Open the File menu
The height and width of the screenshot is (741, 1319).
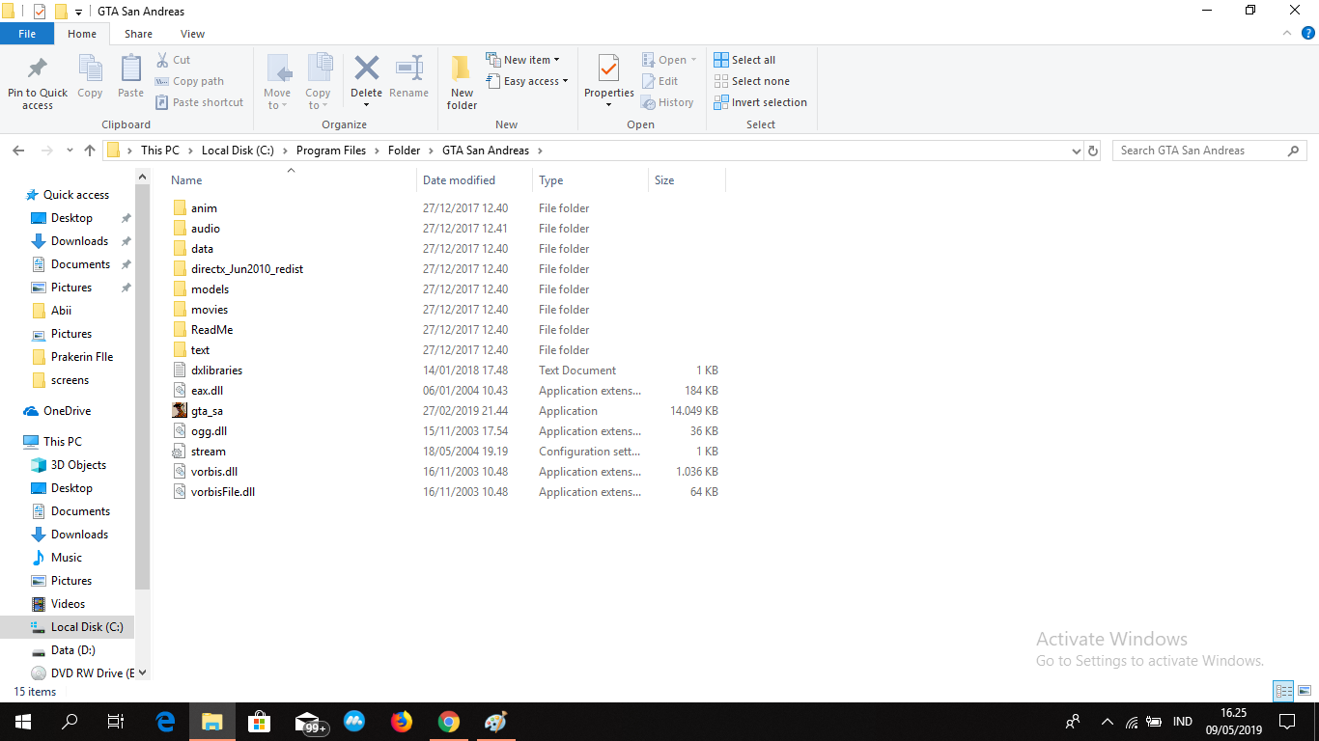(x=27, y=34)
